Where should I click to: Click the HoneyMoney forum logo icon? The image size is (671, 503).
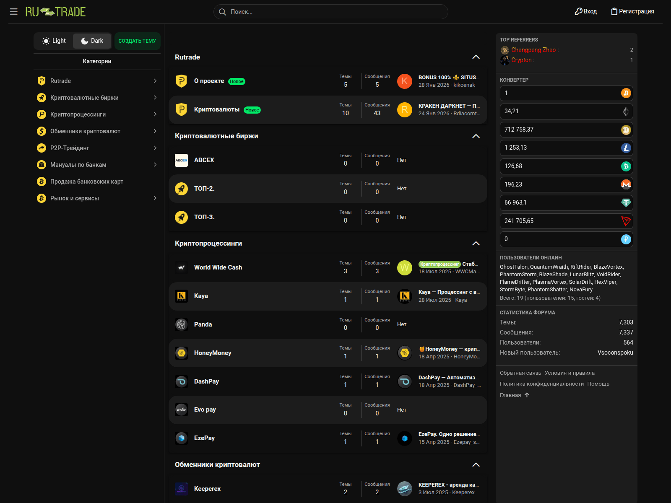(181, 353)
